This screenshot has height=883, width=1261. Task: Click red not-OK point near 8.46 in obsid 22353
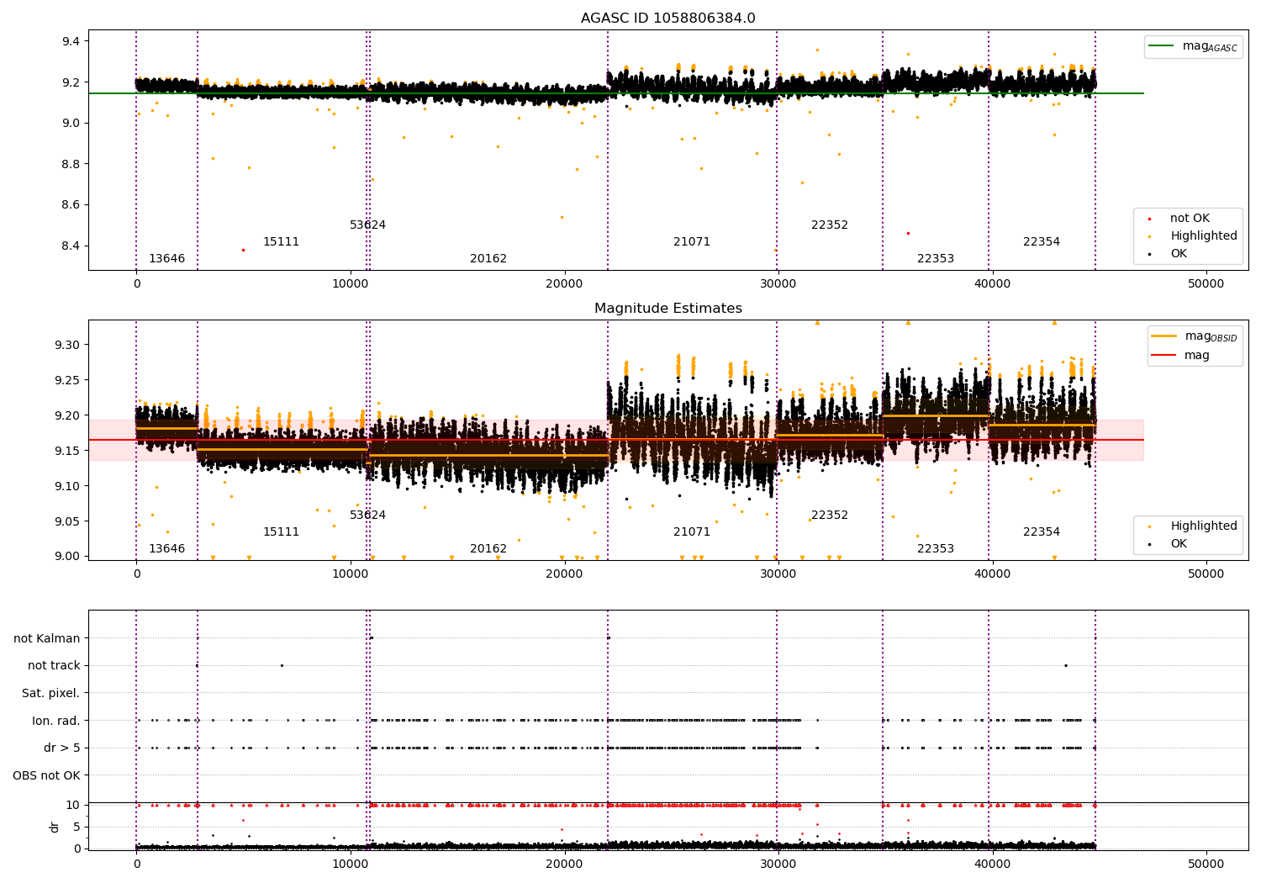tap(908, 233)
